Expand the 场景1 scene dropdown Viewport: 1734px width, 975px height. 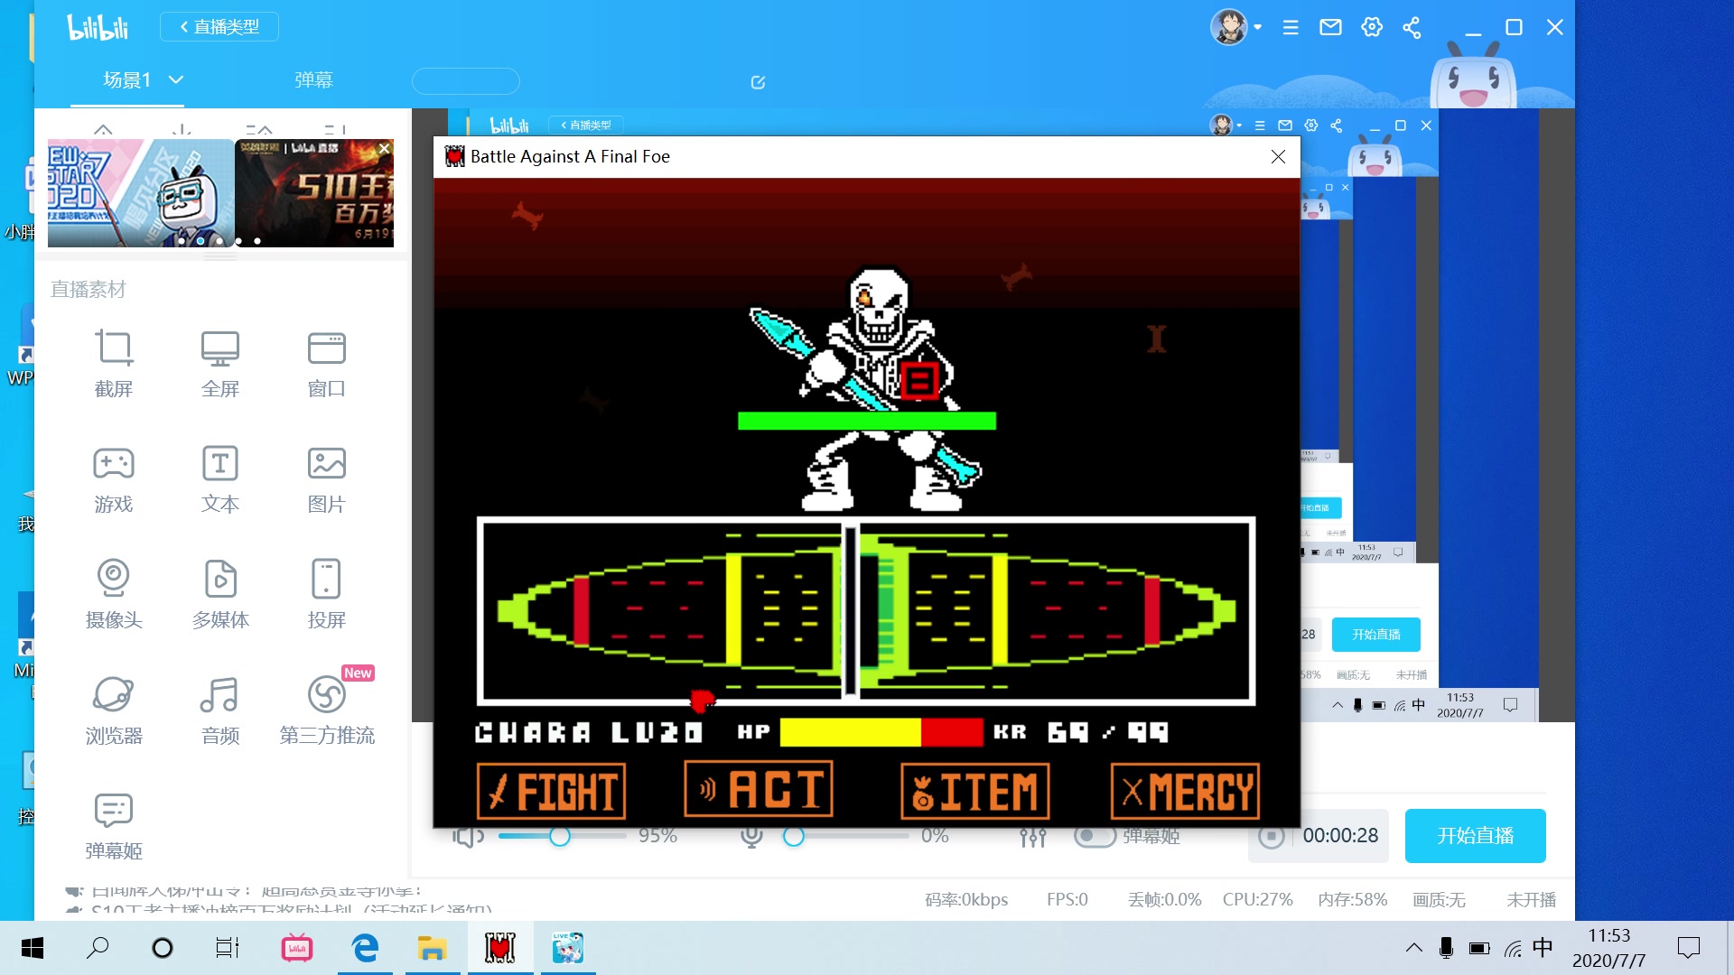(176, 79)
